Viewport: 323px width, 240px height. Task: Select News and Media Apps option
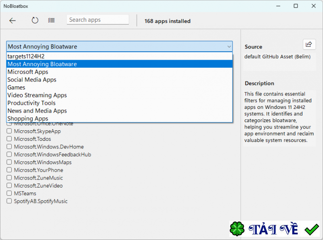click(120, 111)
